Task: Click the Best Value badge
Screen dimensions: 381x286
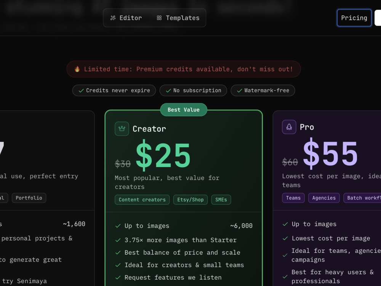Action: pos(184,110)
